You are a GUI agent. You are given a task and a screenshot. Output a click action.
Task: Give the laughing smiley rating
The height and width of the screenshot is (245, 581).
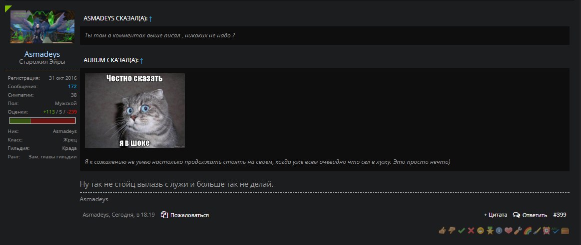point(481,231)
